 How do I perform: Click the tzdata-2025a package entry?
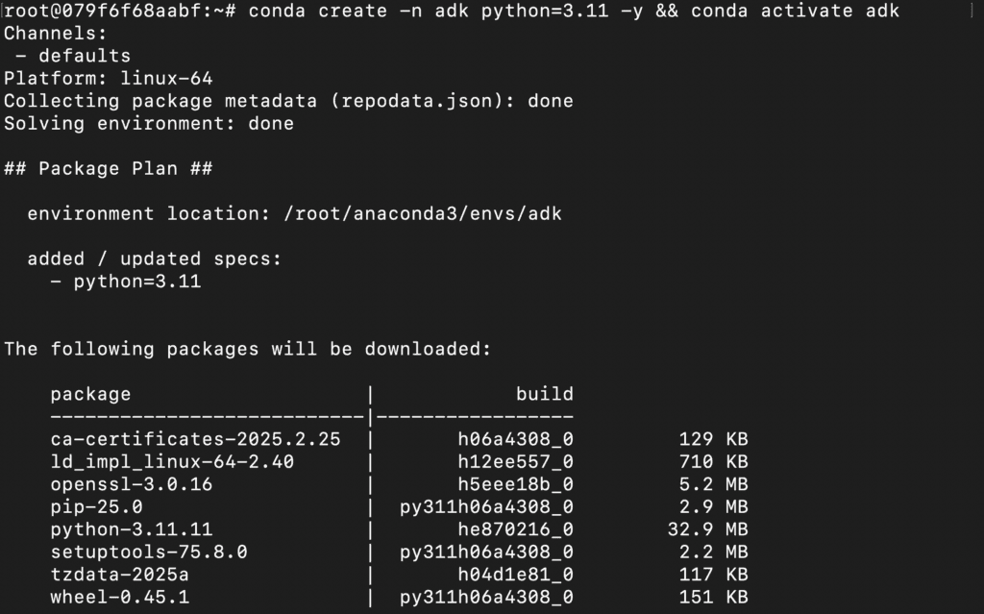[x=119, y=575]
